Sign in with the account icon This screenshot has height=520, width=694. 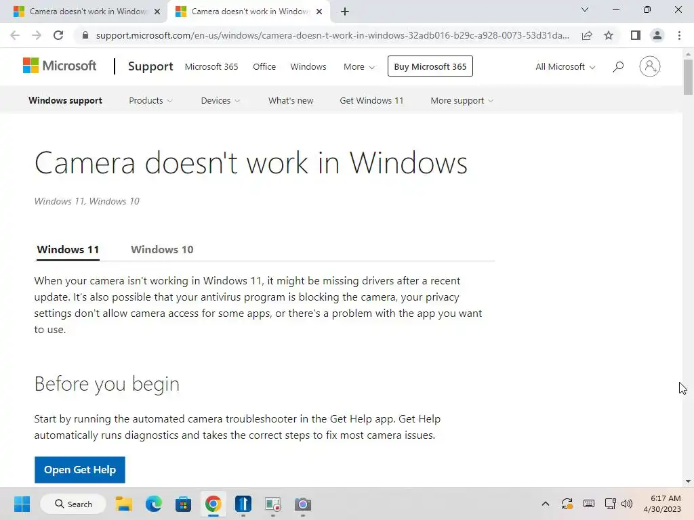click(650, 66)
